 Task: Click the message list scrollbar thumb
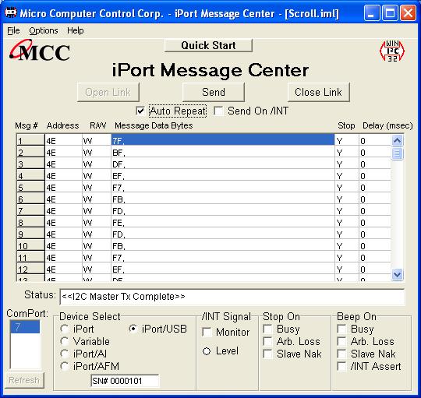click(x=397, y=153)
